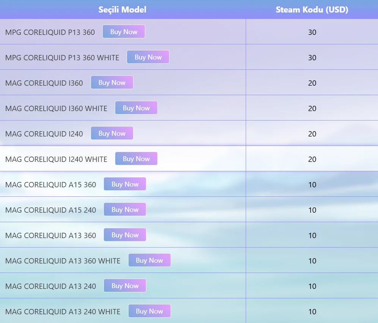Image resolution: width=378 pixels, height=323 pixels.
Task: Click the MAG CORELIQUID A15 360 model name
Action: click(51, 185)
